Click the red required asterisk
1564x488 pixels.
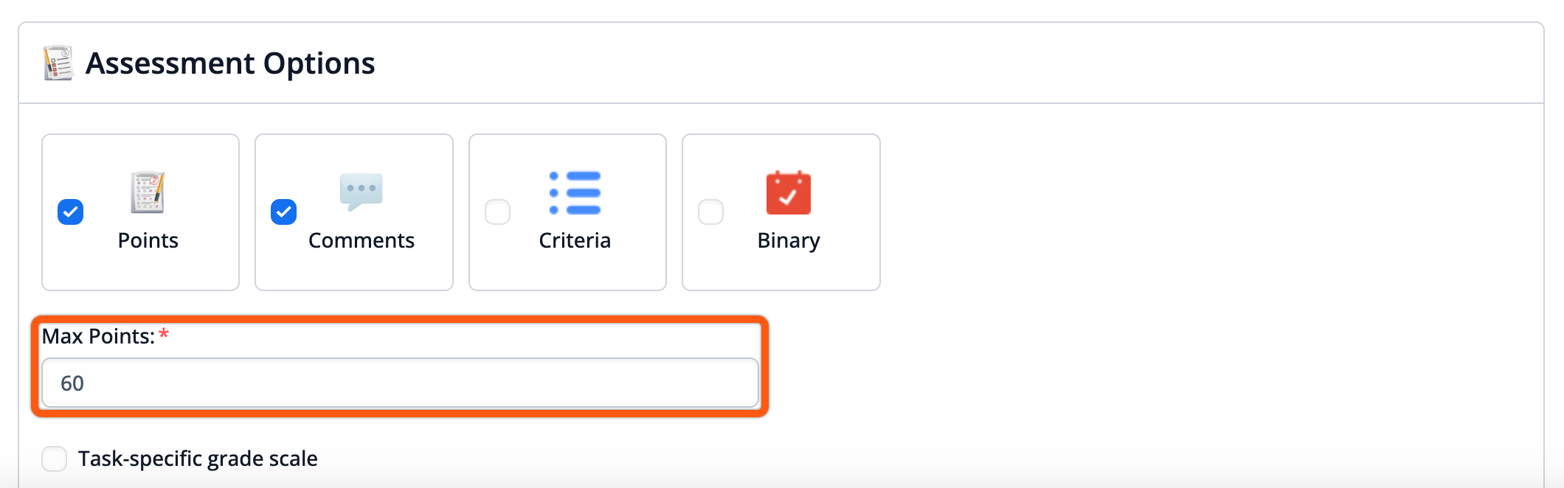164,335
